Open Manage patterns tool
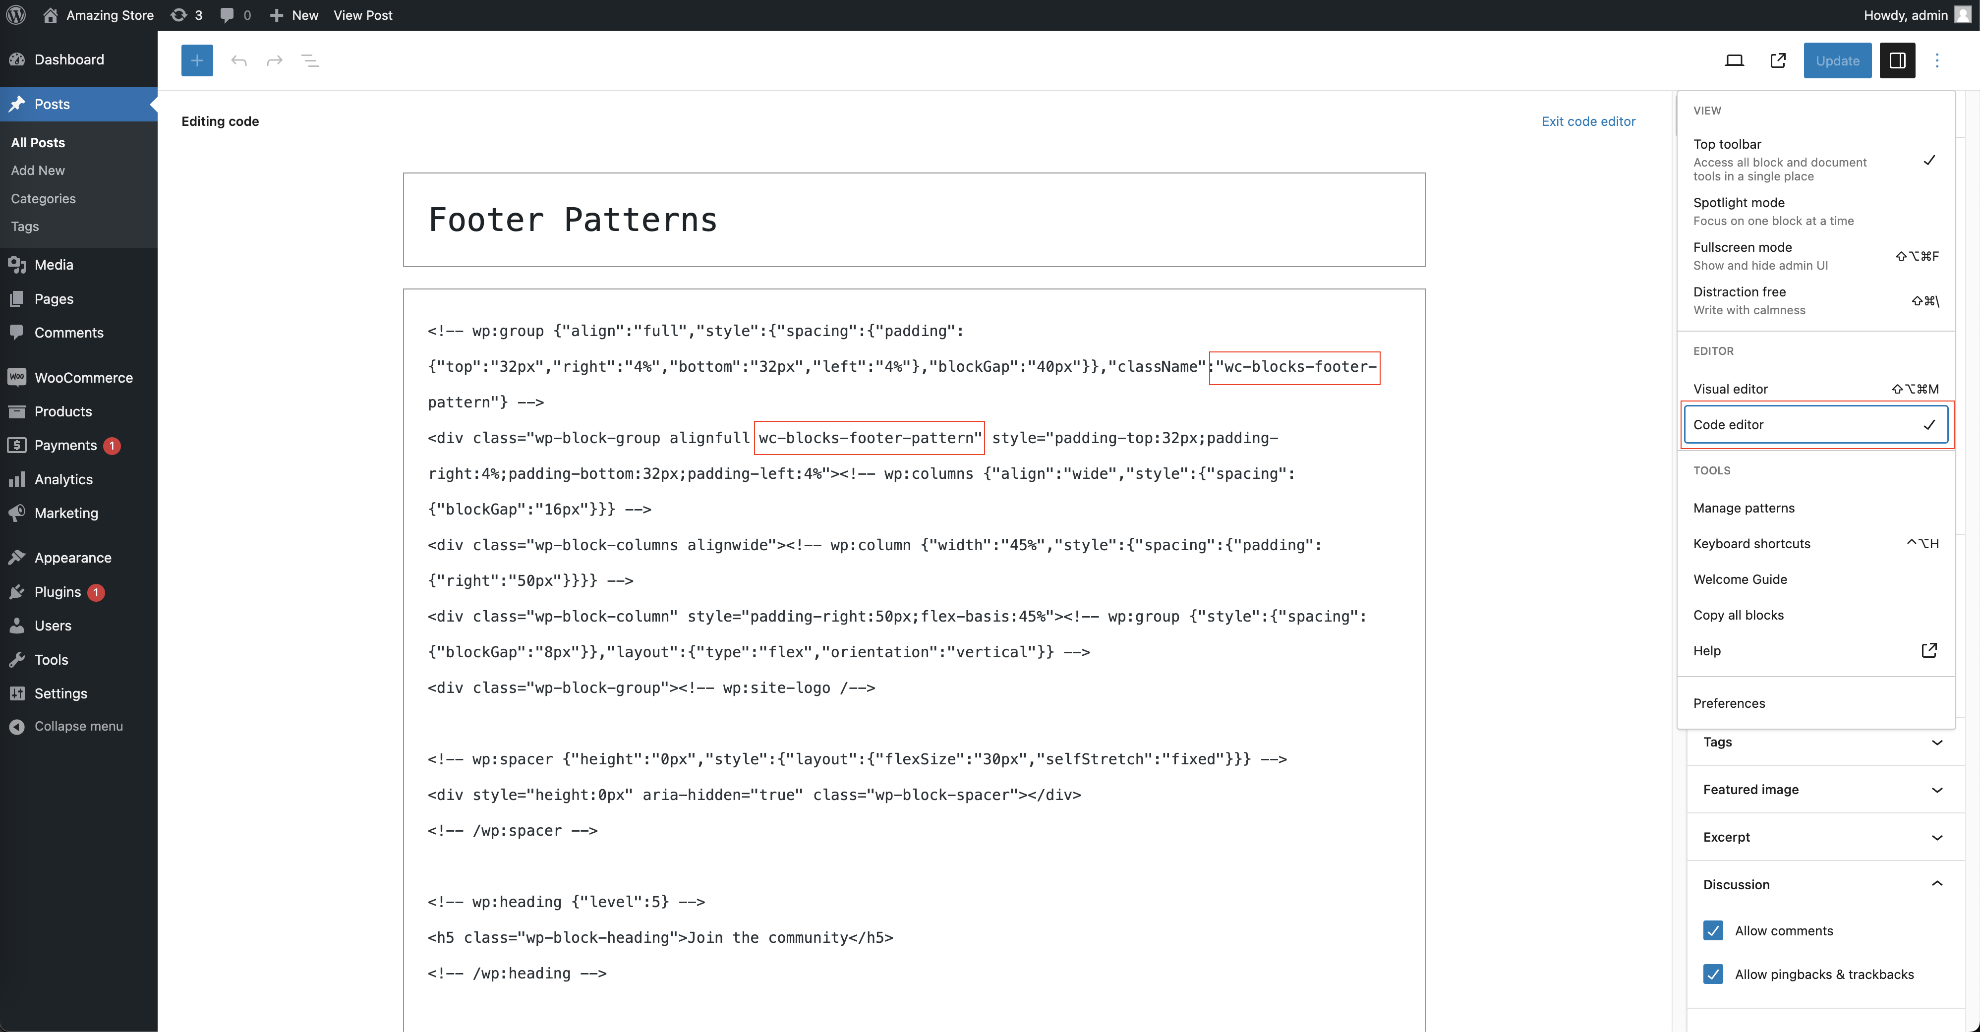Screen dimensions: 1980x1032 click(1743, 507)
